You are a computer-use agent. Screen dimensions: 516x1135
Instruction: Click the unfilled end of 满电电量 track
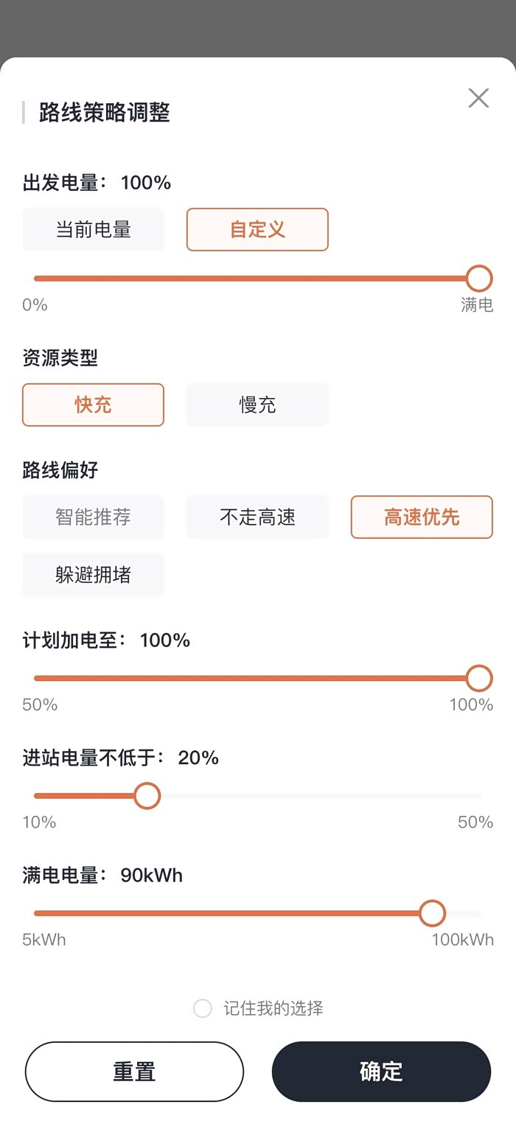468,913
